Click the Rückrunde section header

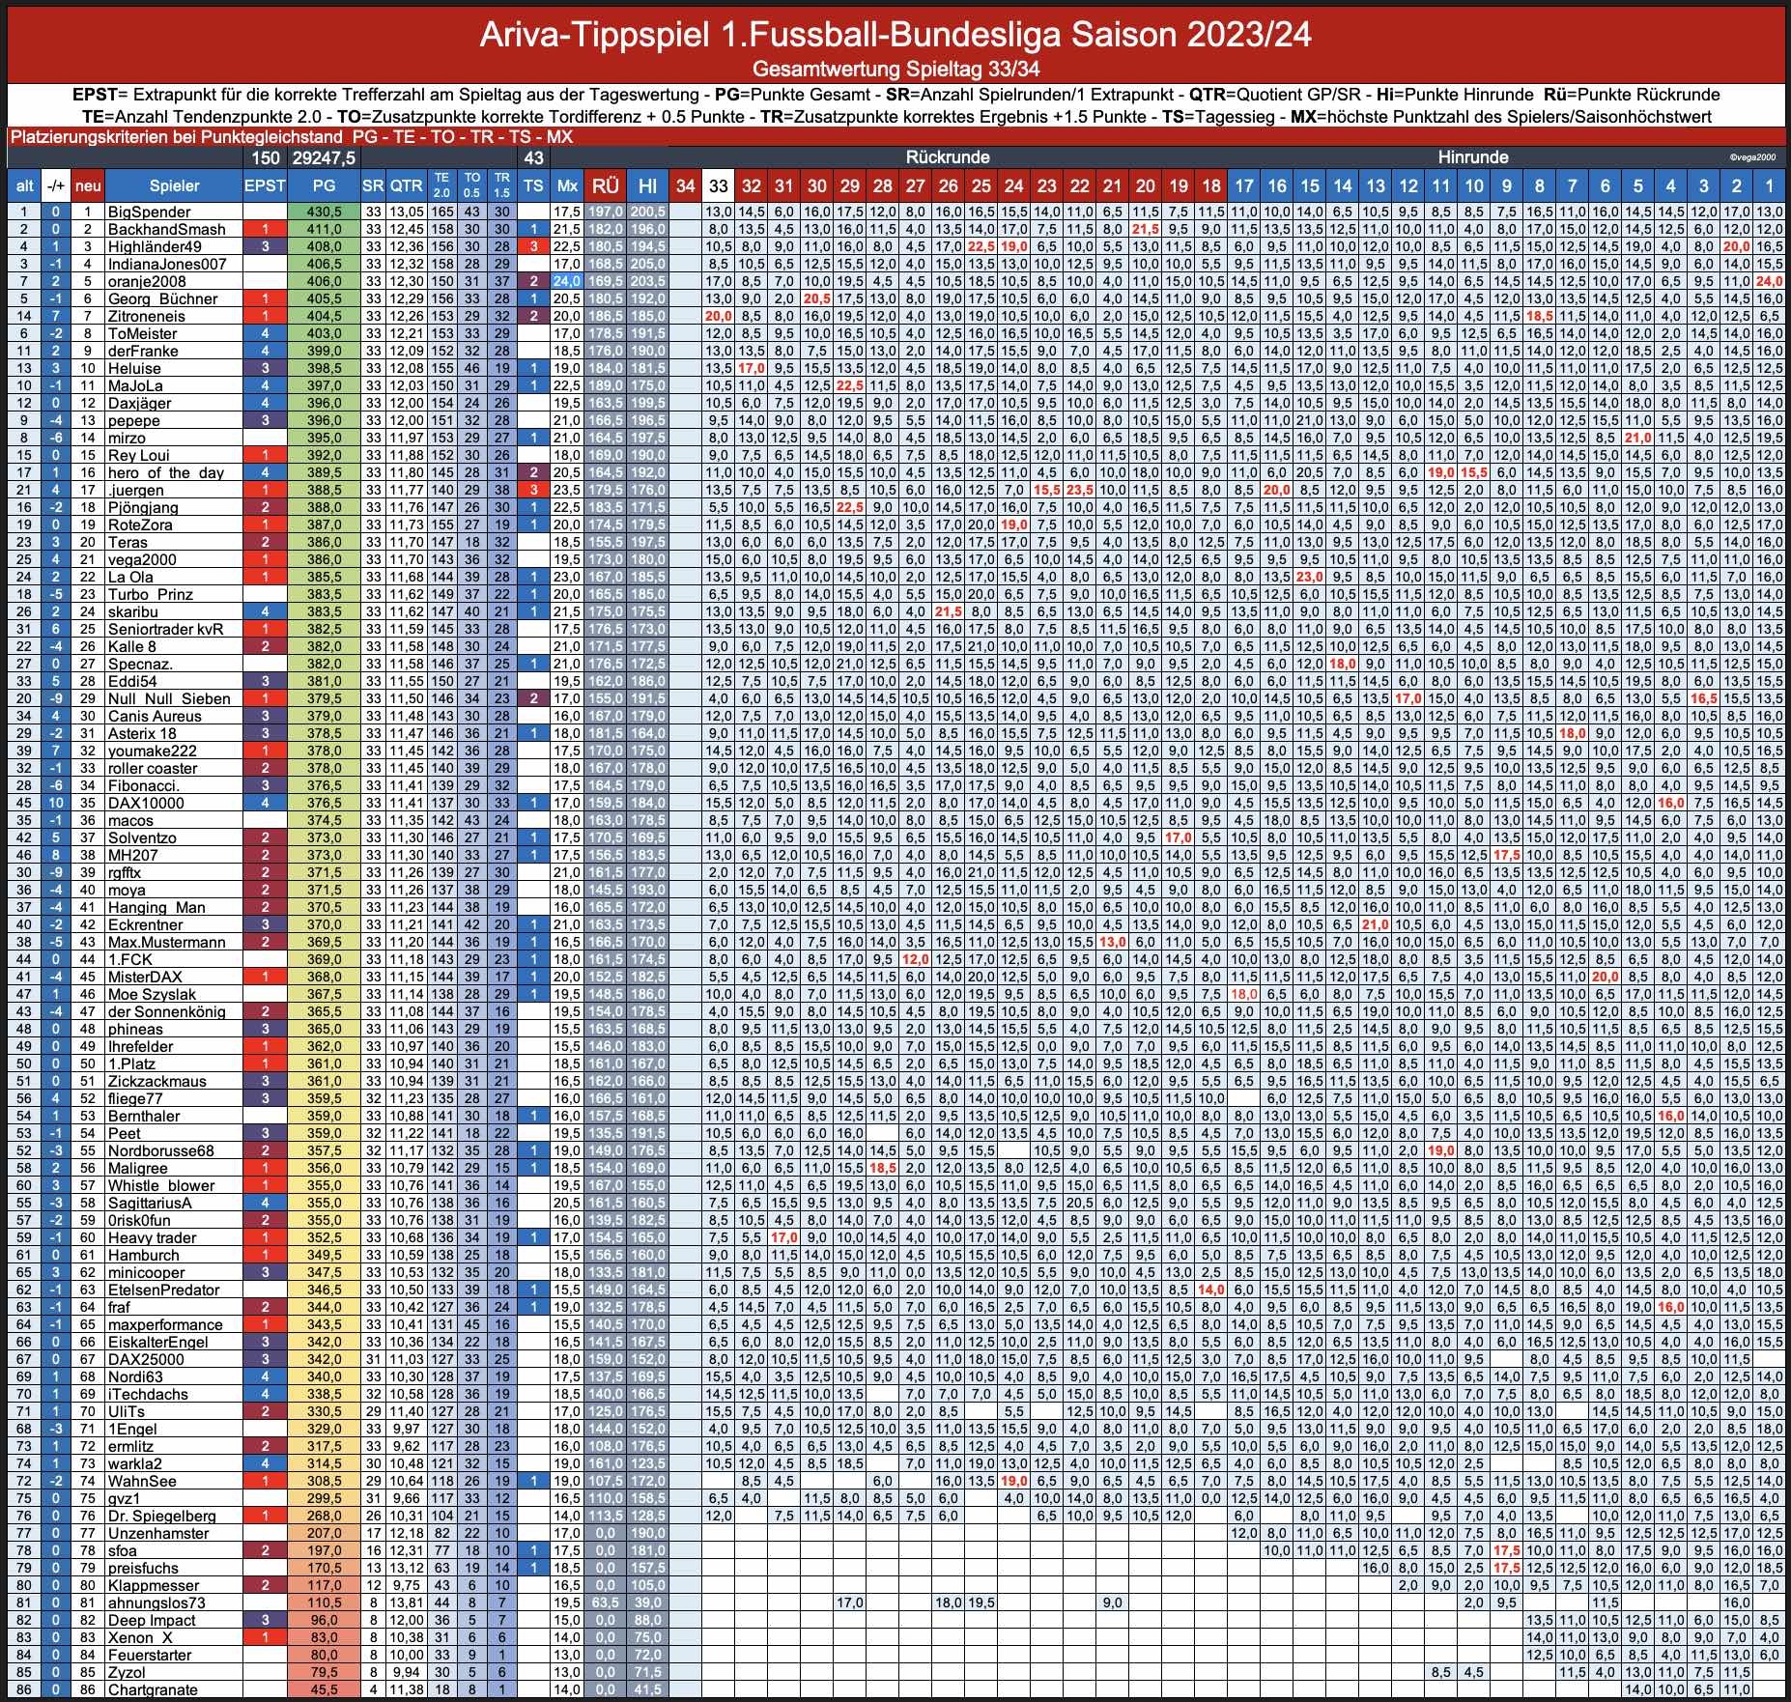coord(947,157)
